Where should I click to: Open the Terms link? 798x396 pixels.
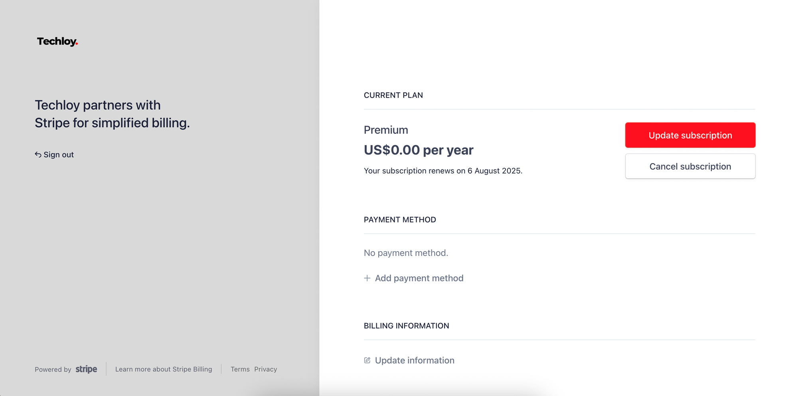240,369
